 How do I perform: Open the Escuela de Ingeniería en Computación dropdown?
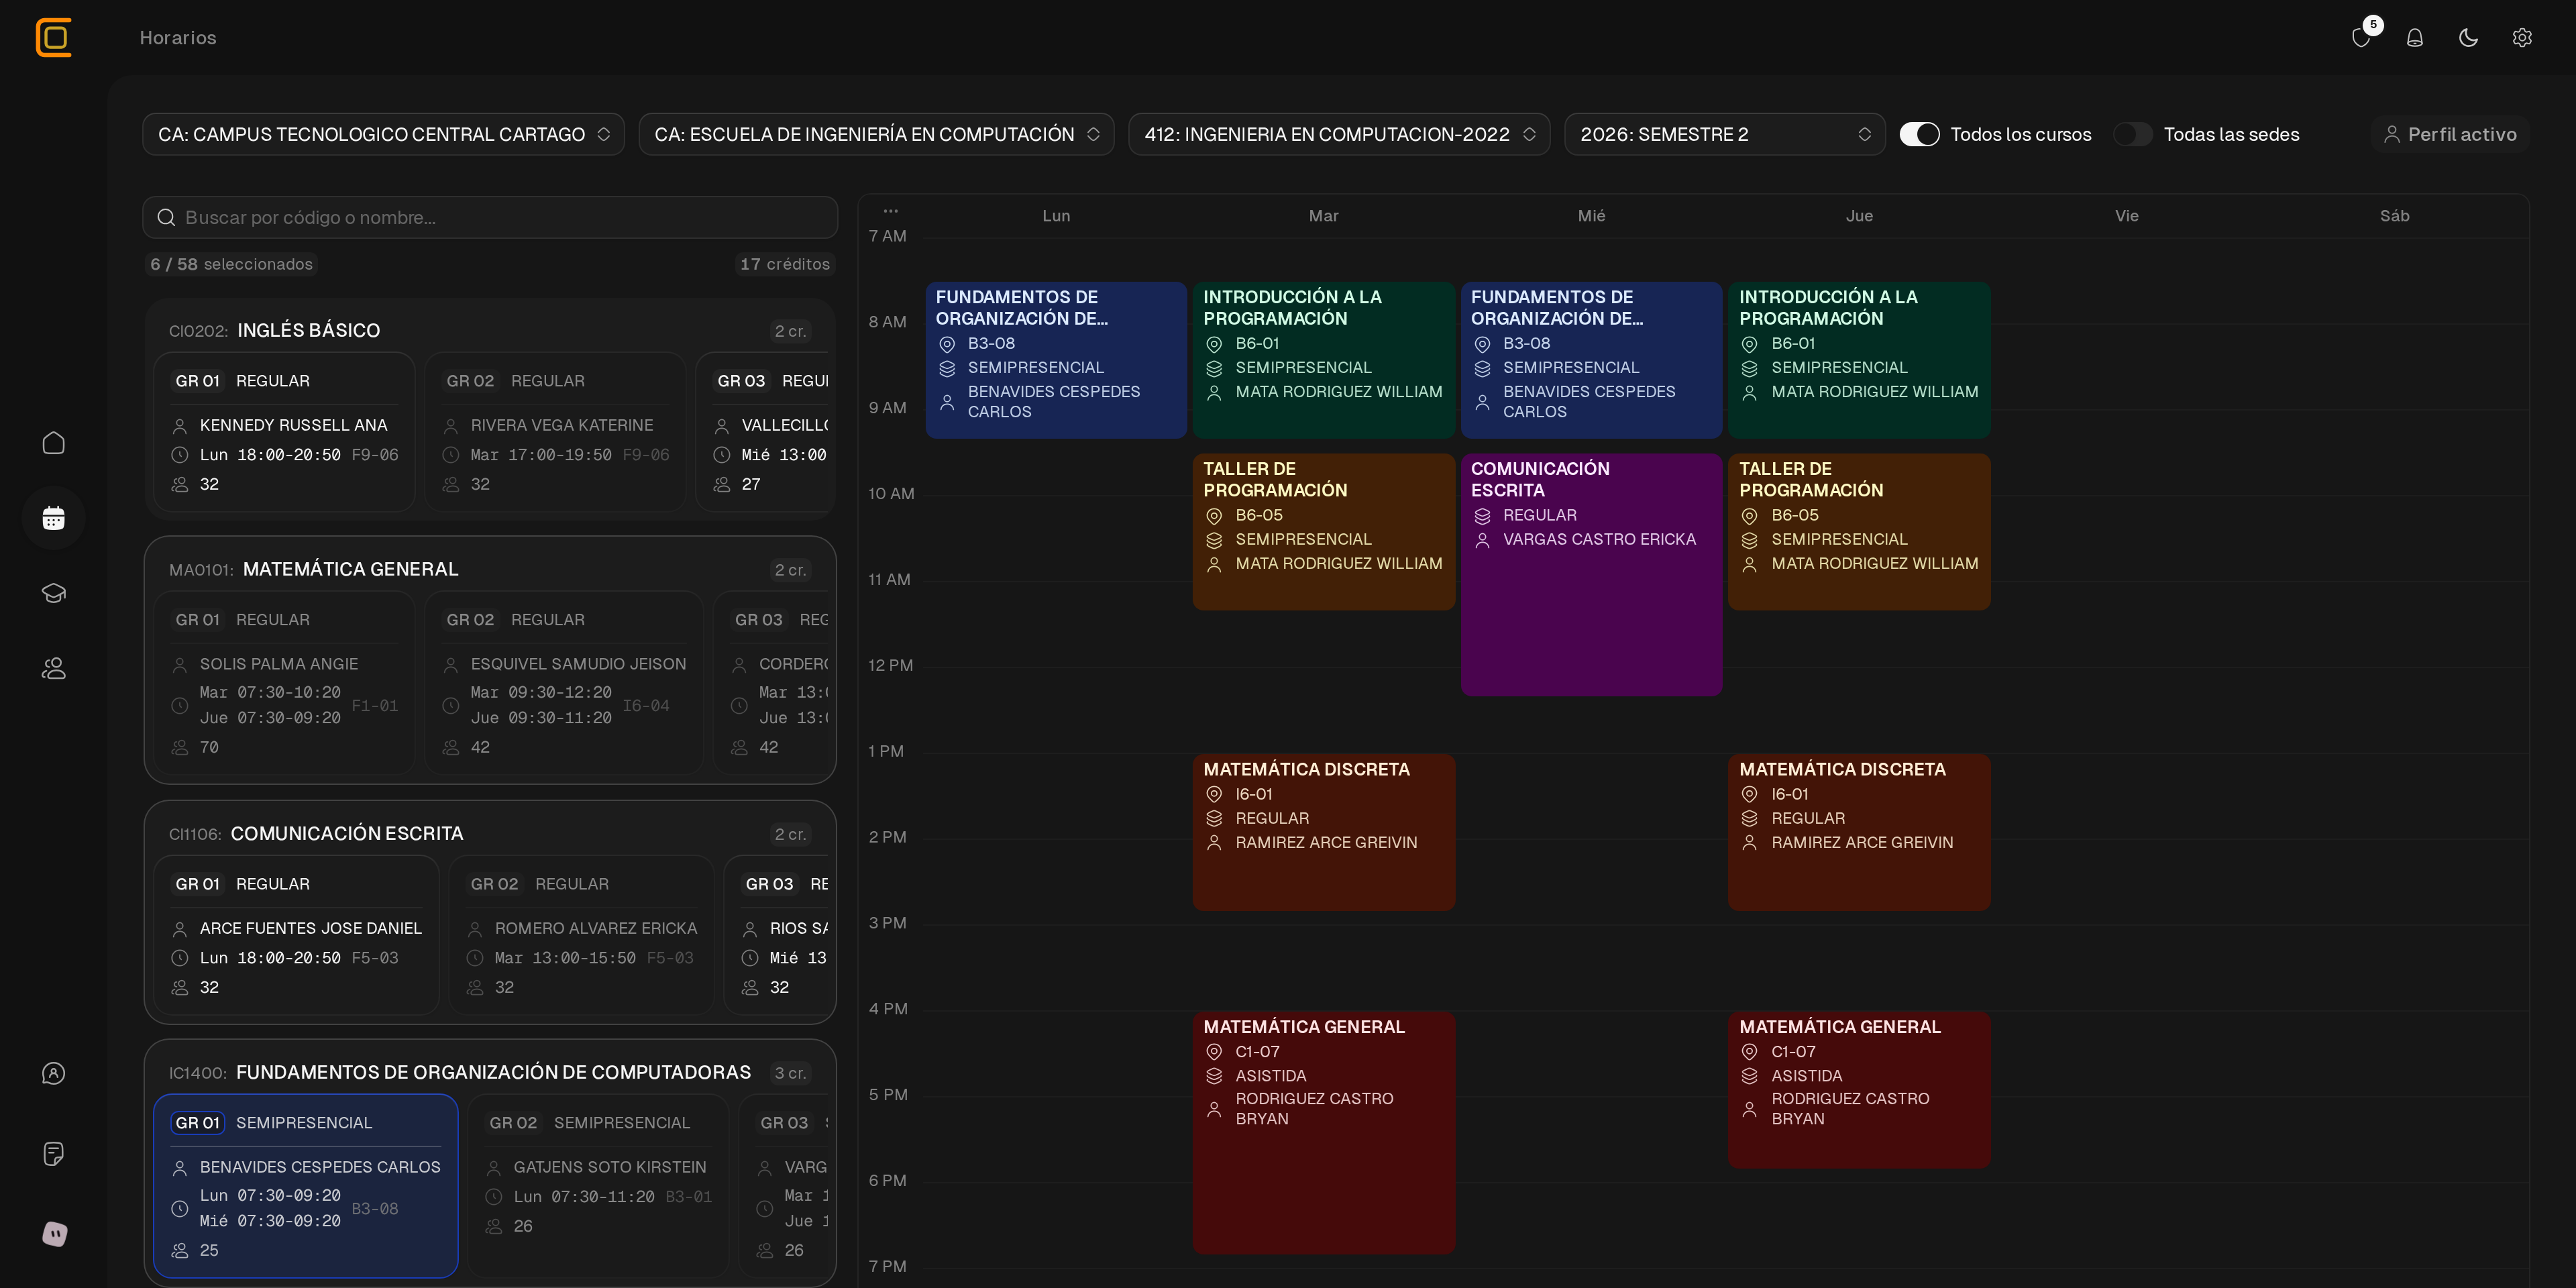(x=876, y=134)
